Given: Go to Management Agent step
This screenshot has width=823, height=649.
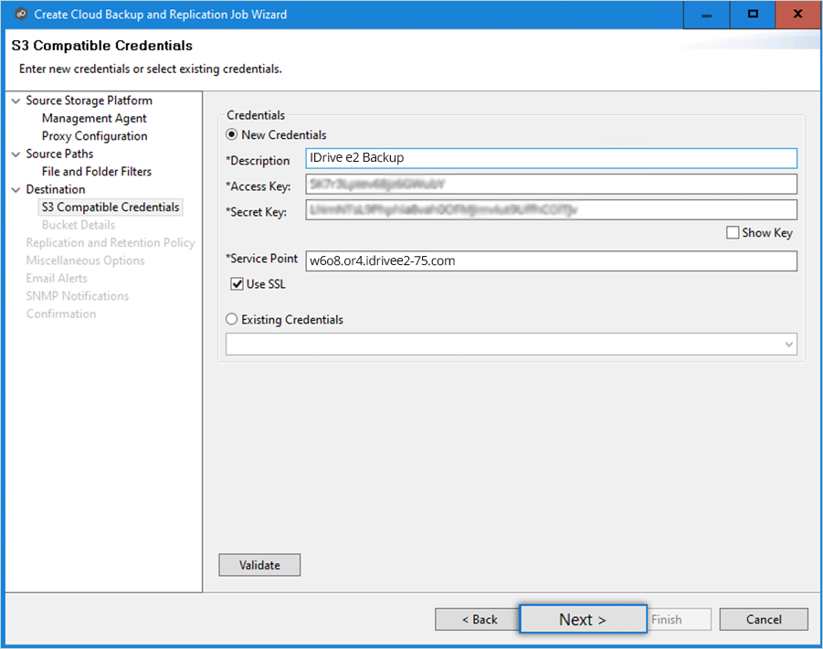Looking at the screenshot, I should pyautogui.click(x=94, y=119).
